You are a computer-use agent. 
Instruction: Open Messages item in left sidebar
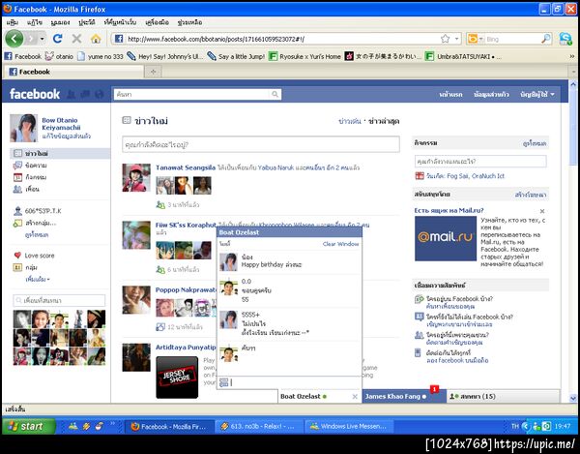click(x=30, y=166)
